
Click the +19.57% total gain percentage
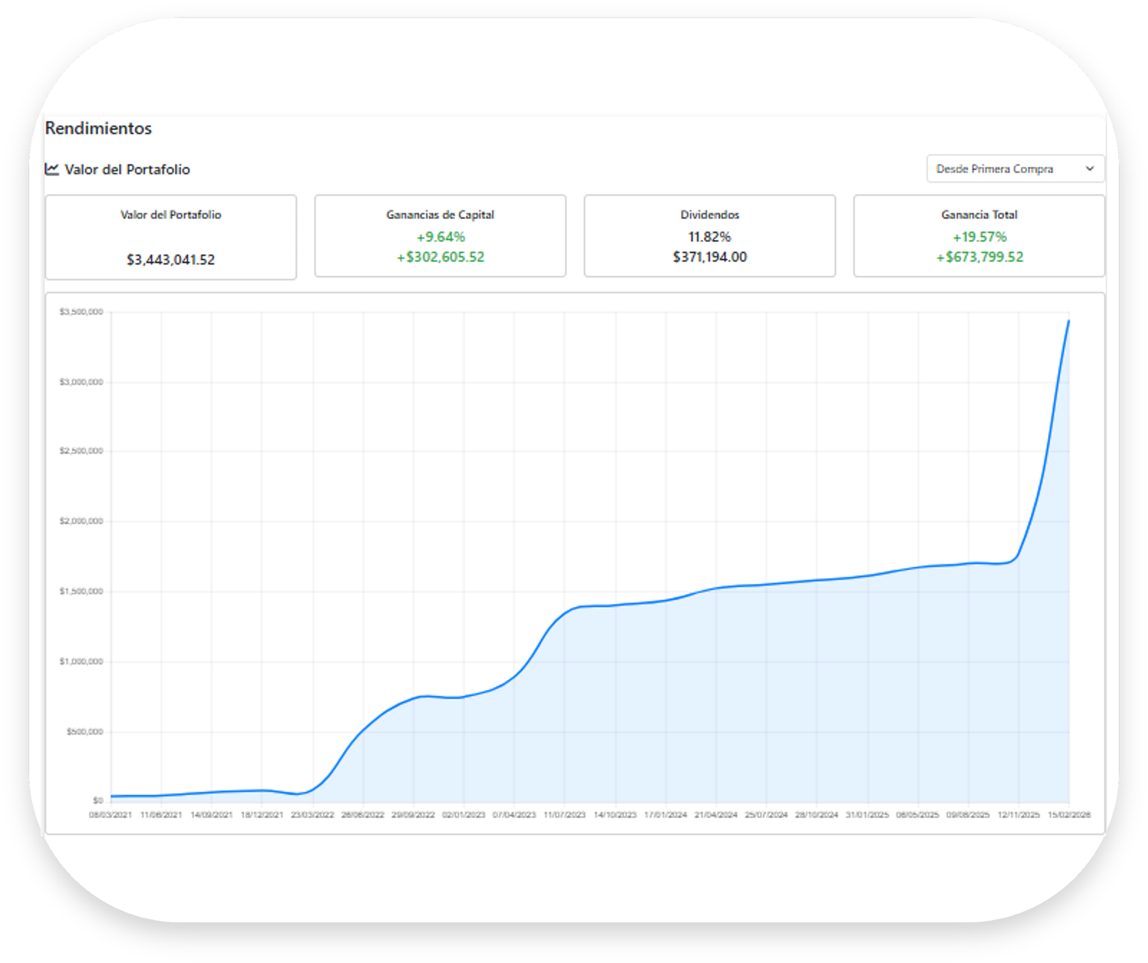click(x=979, y=237)
